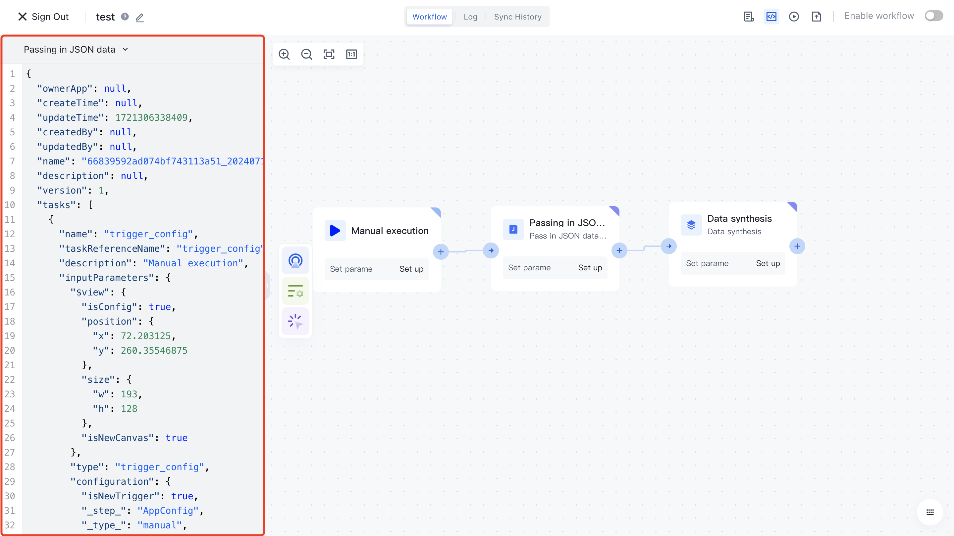Reset canvas to 1:1 scale

pyautogui.click(x=351, y=54)
